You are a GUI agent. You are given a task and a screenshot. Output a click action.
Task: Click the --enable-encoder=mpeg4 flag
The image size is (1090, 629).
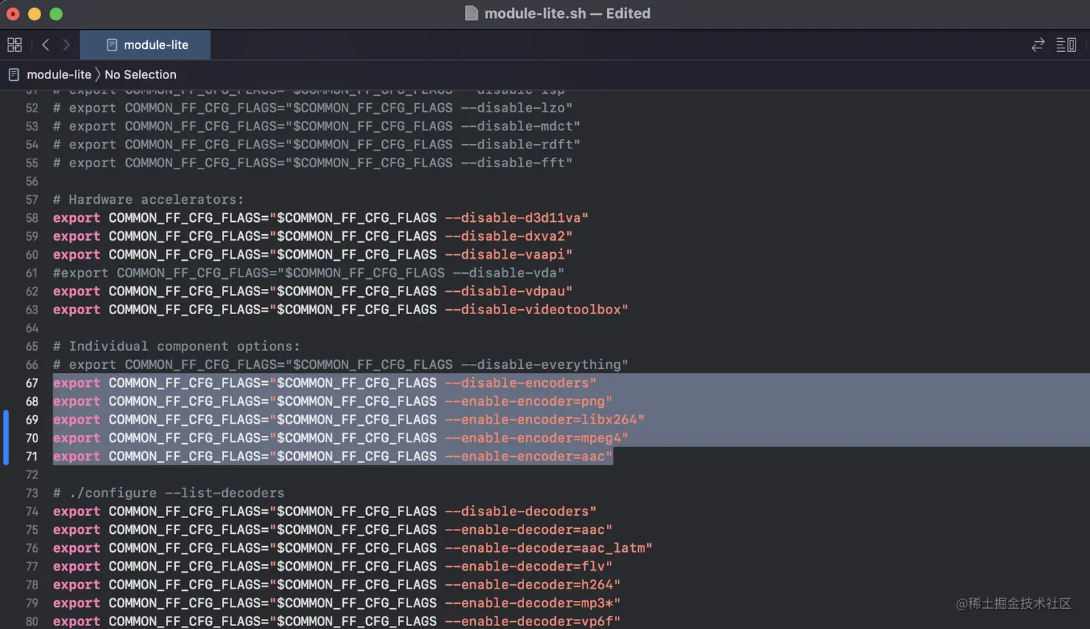[x=533, y=438]
